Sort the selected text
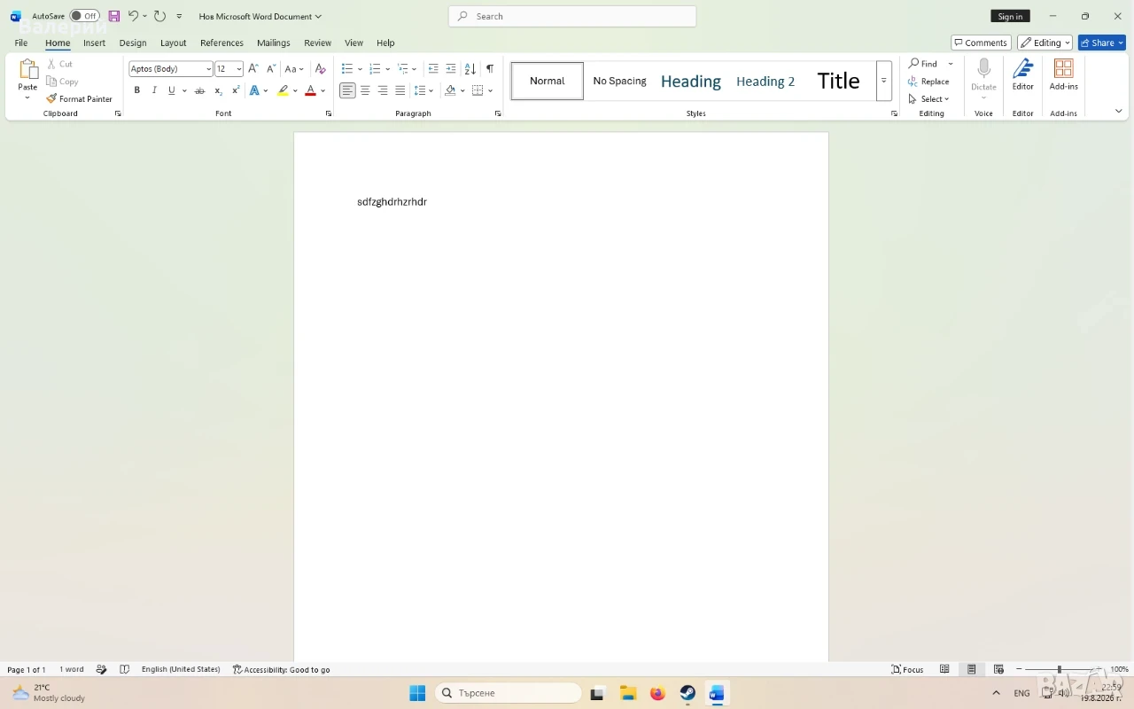 click(470, 69)
